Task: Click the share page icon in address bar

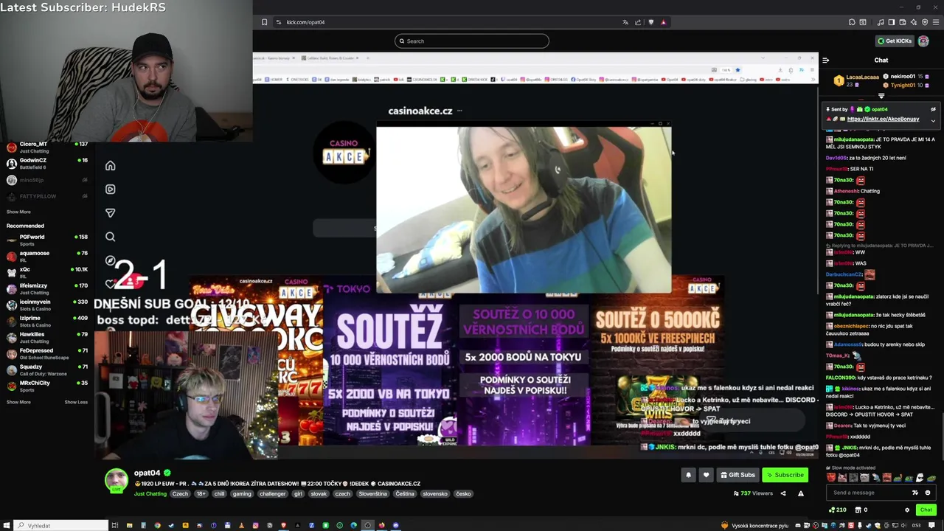Action: [x=638, y=22]
